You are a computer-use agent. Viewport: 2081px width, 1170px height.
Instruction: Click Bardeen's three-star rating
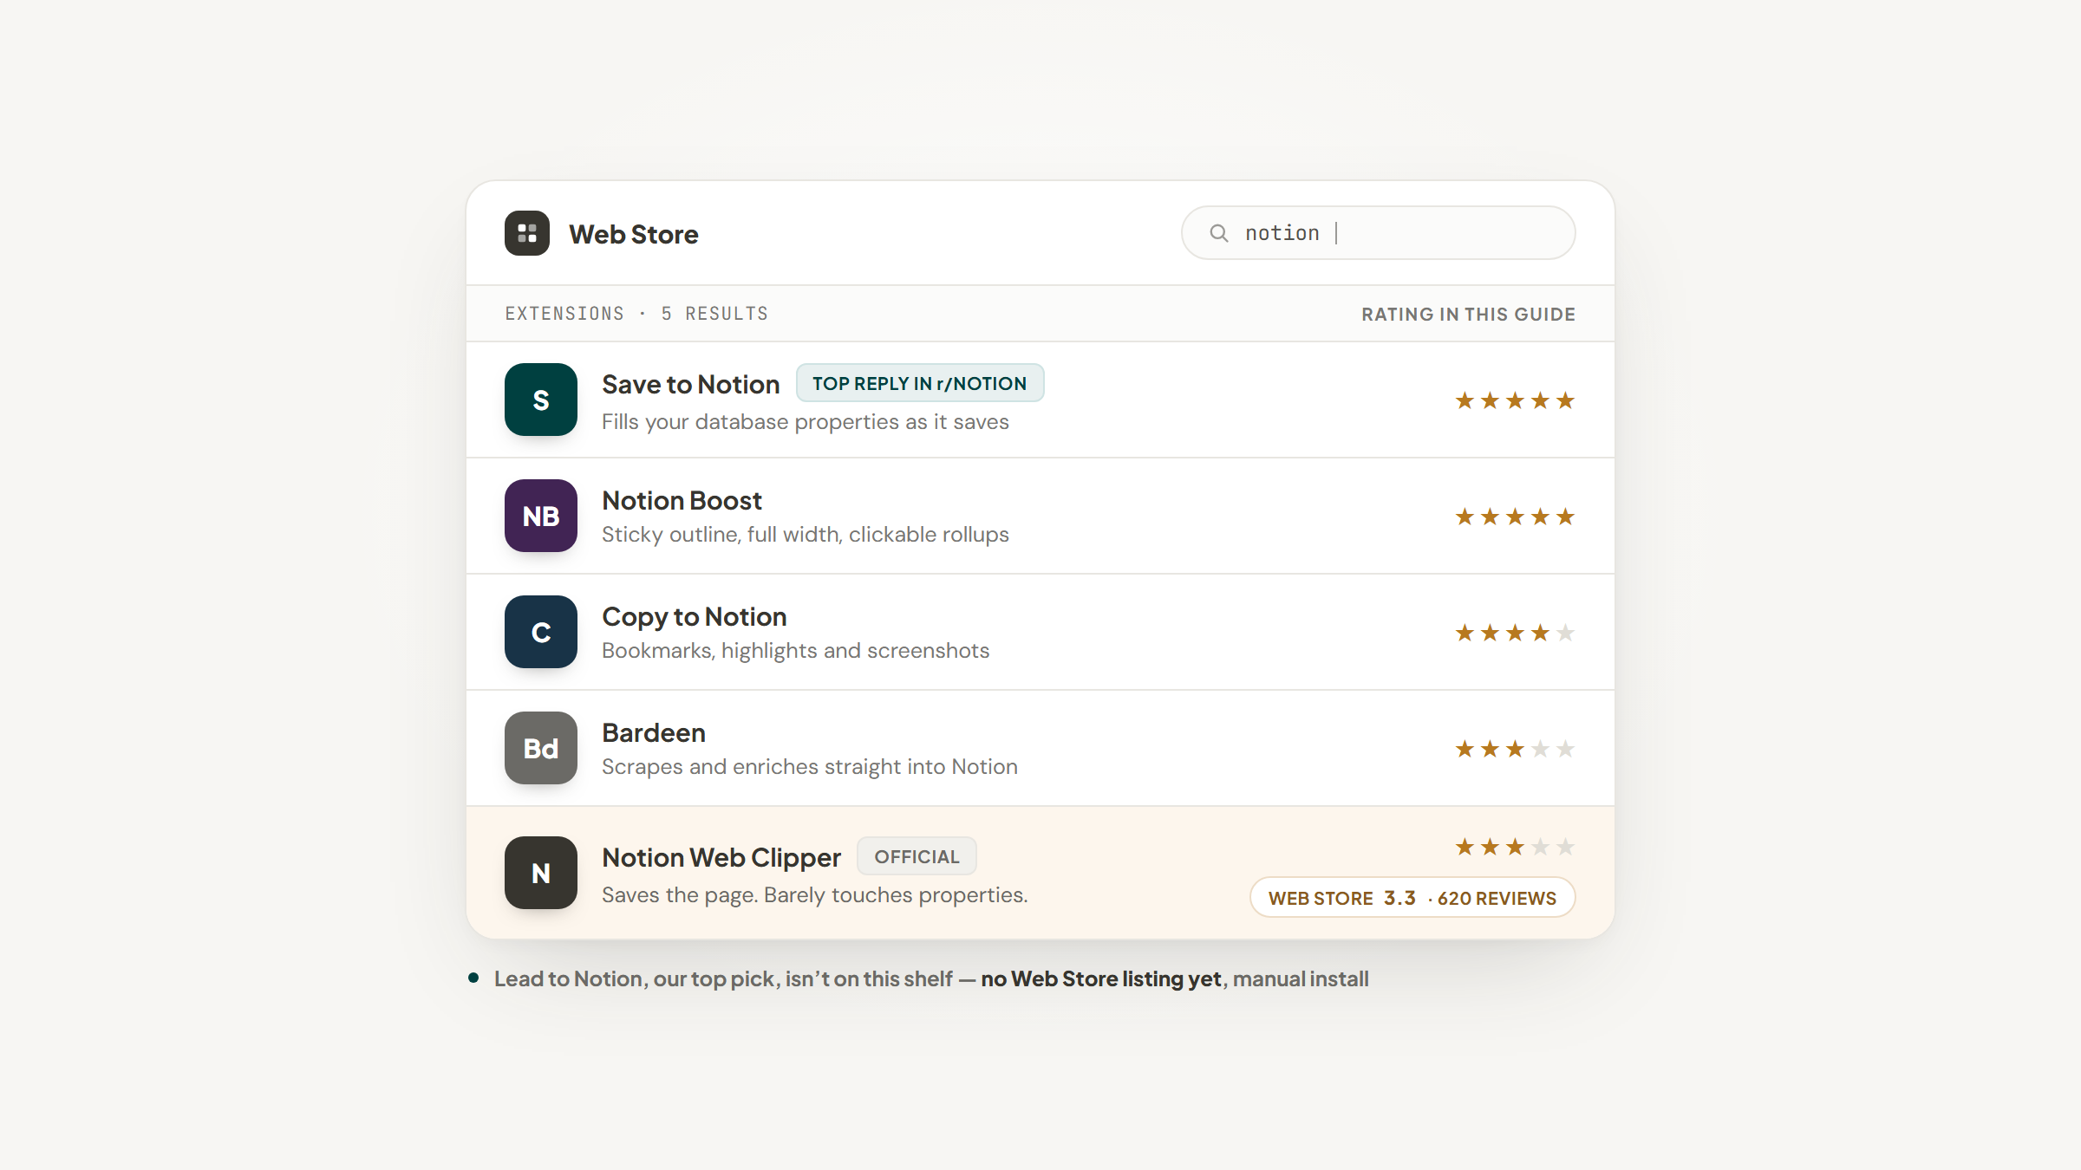tap(1515, 749)
